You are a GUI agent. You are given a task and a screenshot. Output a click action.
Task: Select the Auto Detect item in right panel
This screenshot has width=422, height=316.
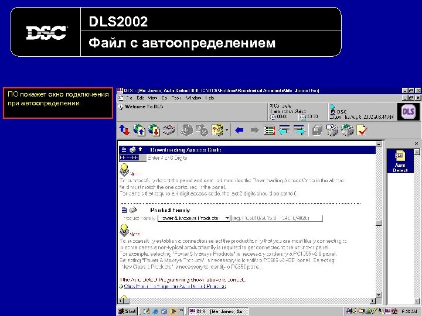click(400, 162)
